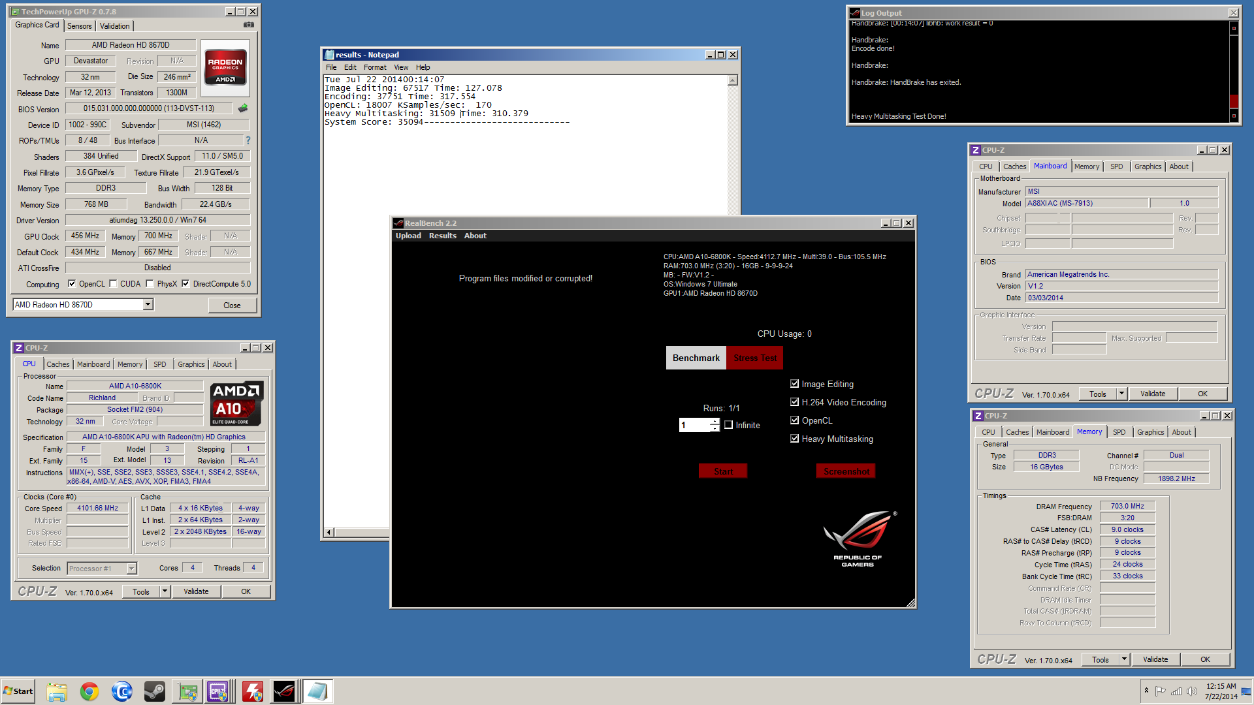
Task: Click the volume speaker tray icon
Action: click(1192, 691)
